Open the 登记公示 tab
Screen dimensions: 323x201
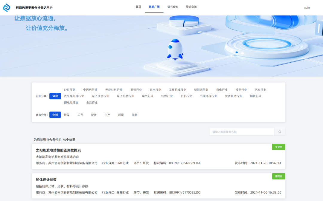tap(191, 6)
